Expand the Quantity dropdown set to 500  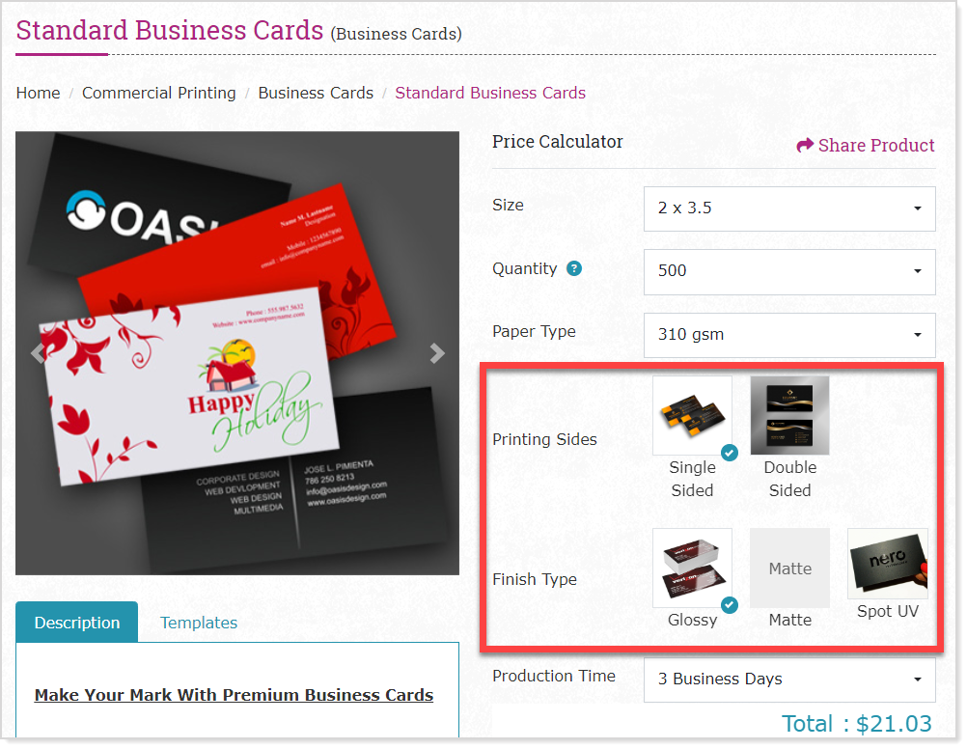click(x=788, y=271)
